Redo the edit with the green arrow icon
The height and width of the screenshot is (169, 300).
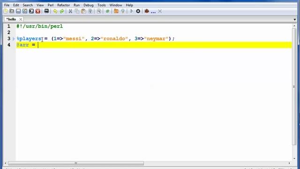[62, 11]
